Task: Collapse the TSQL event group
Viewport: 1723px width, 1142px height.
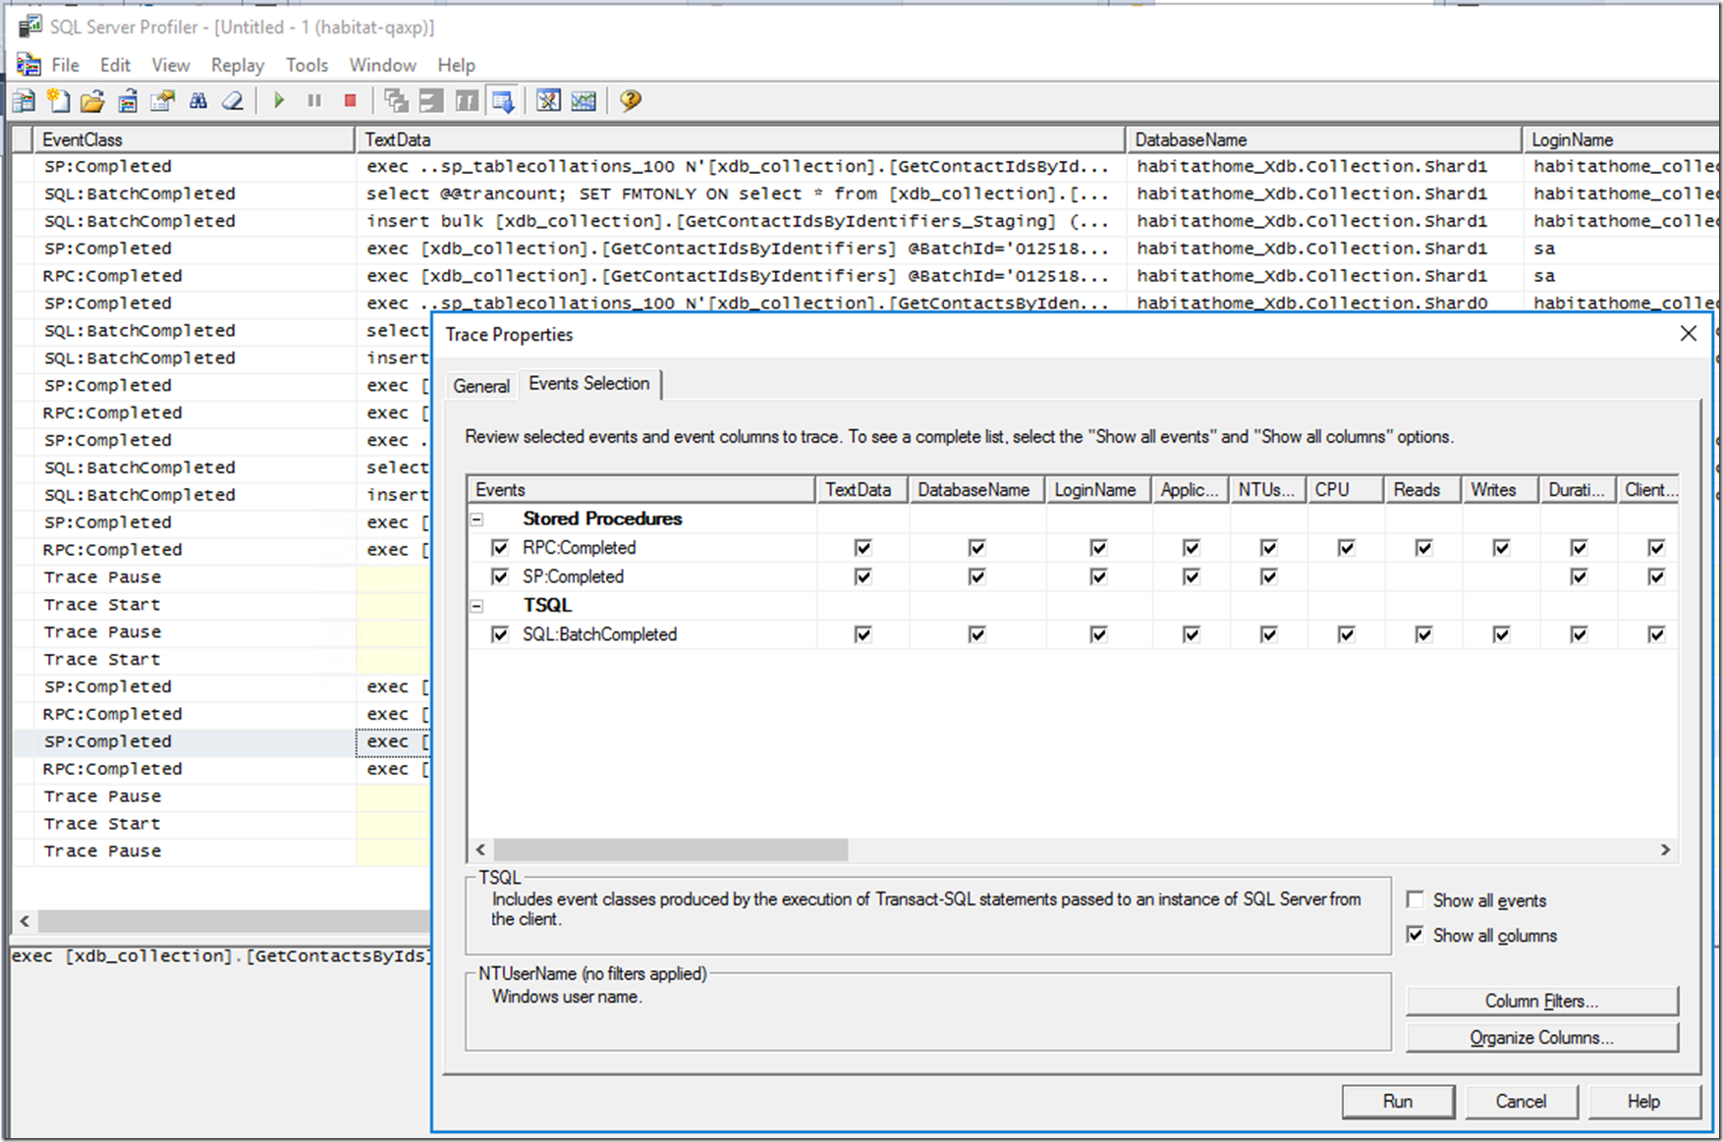Action: pos(477,606)
